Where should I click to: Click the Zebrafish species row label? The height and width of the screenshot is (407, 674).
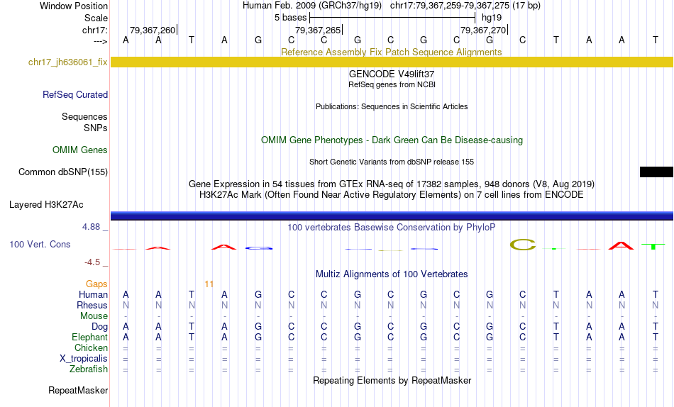click(89, 369)
